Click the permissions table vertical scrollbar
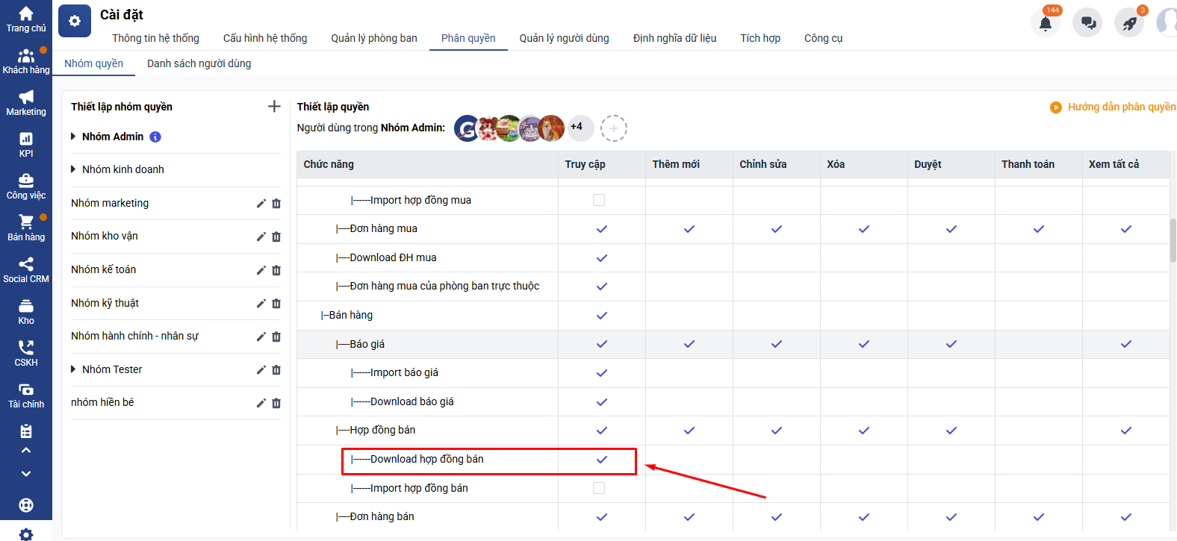The width and height of the screenshot is (1177, 541). 1173,240
